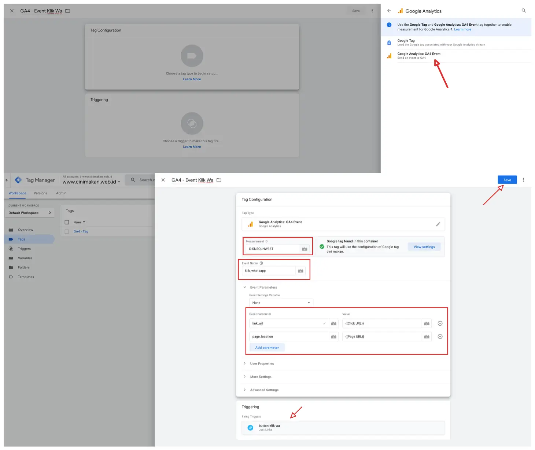Image resolution: width=535 pixels, height=450 pixels.
Task: Expand the More Settings section
Action: [261, 377]
